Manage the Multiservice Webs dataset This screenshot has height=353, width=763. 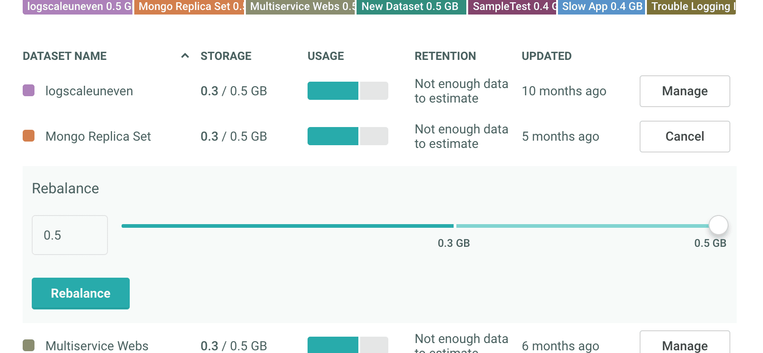coord(684,345)
